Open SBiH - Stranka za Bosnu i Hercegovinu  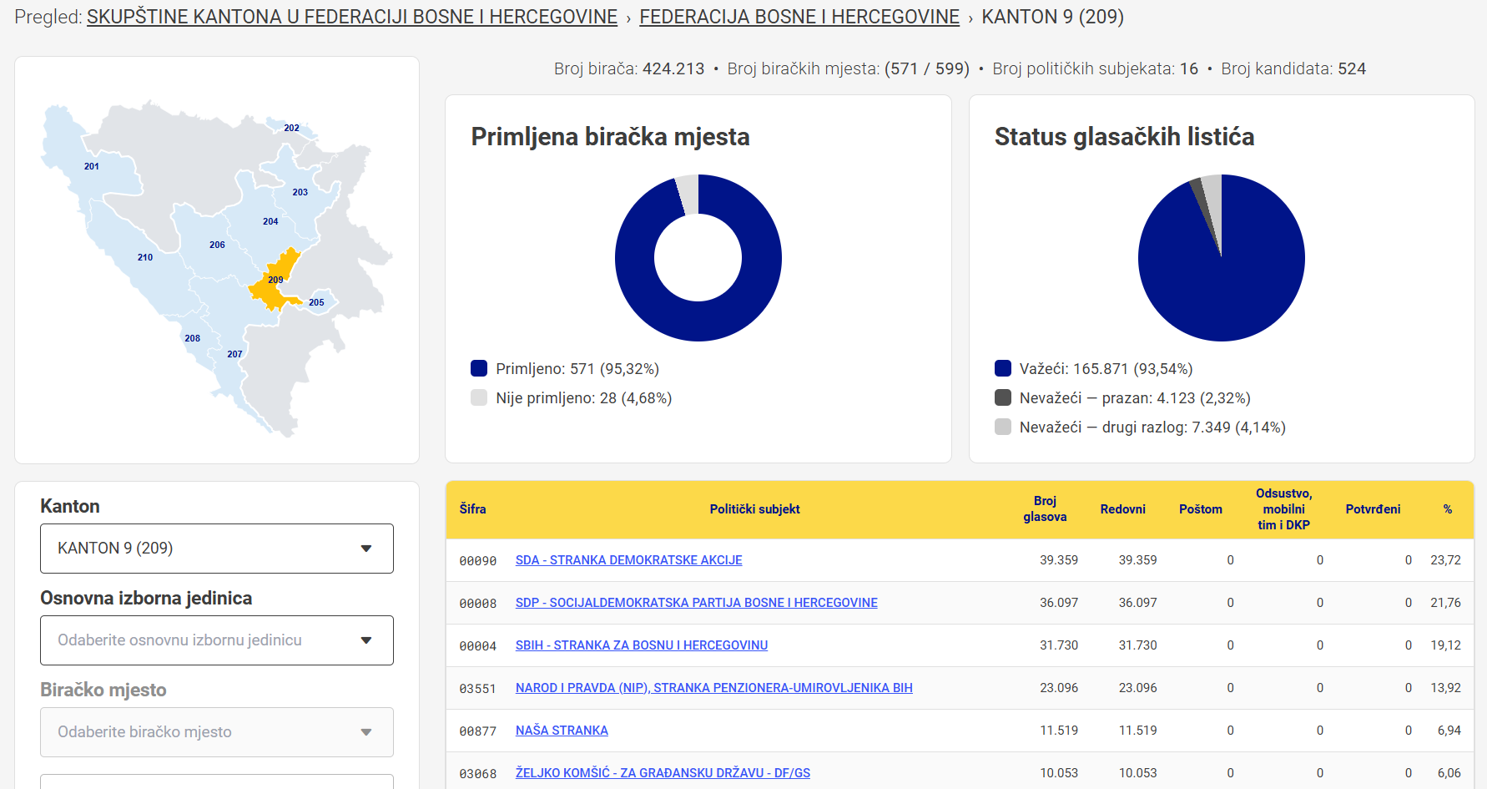(641, 645)
